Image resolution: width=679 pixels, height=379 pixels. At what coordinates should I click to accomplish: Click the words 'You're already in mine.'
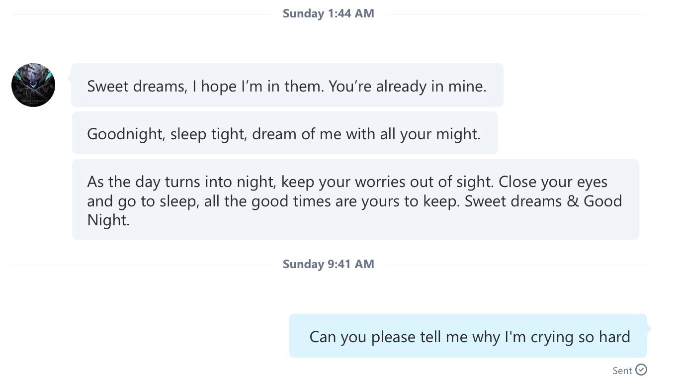(408, 86)
